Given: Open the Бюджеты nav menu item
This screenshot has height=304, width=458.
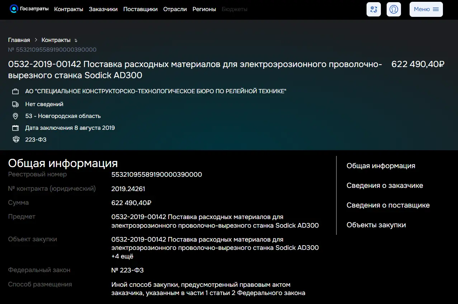Looking at the screenshot, I should click(235, 9).
